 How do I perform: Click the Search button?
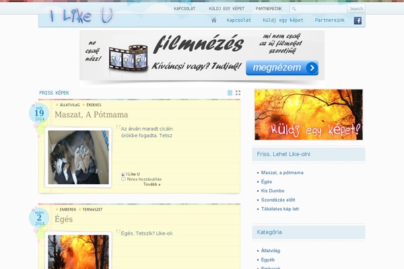(356, 9)
